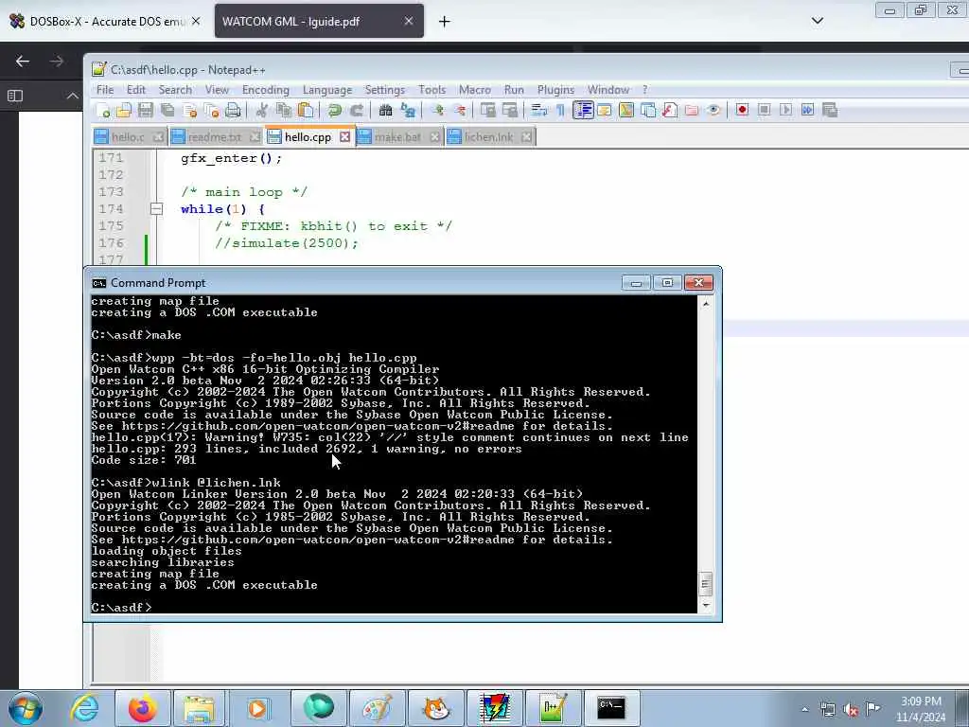Switch to the readme.txt tab
Image resolution: width=969 pixels, height=727 pixels.
pos(215,136)
